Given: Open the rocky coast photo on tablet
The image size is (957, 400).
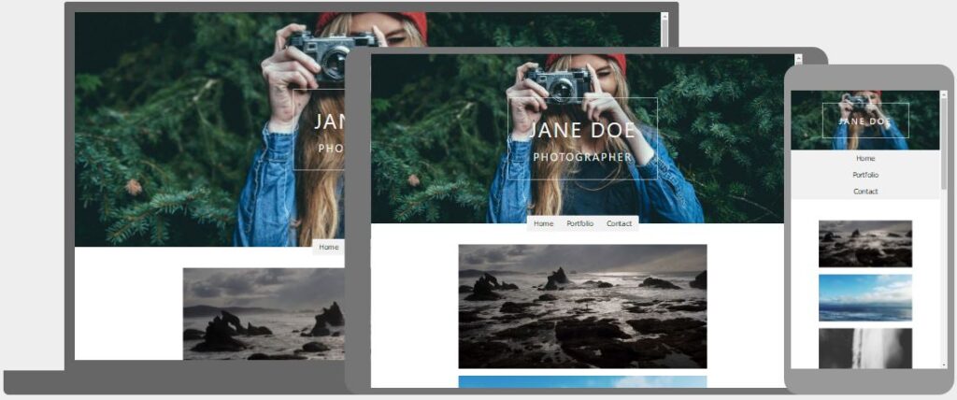Looking at the screenshot, I should [x=582, y=306].
